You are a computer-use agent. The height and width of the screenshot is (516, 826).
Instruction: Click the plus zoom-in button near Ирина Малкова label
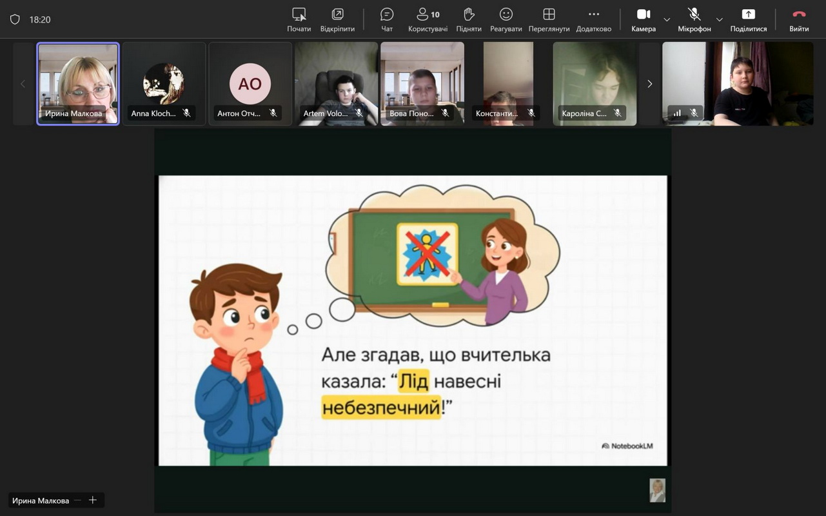93,501
